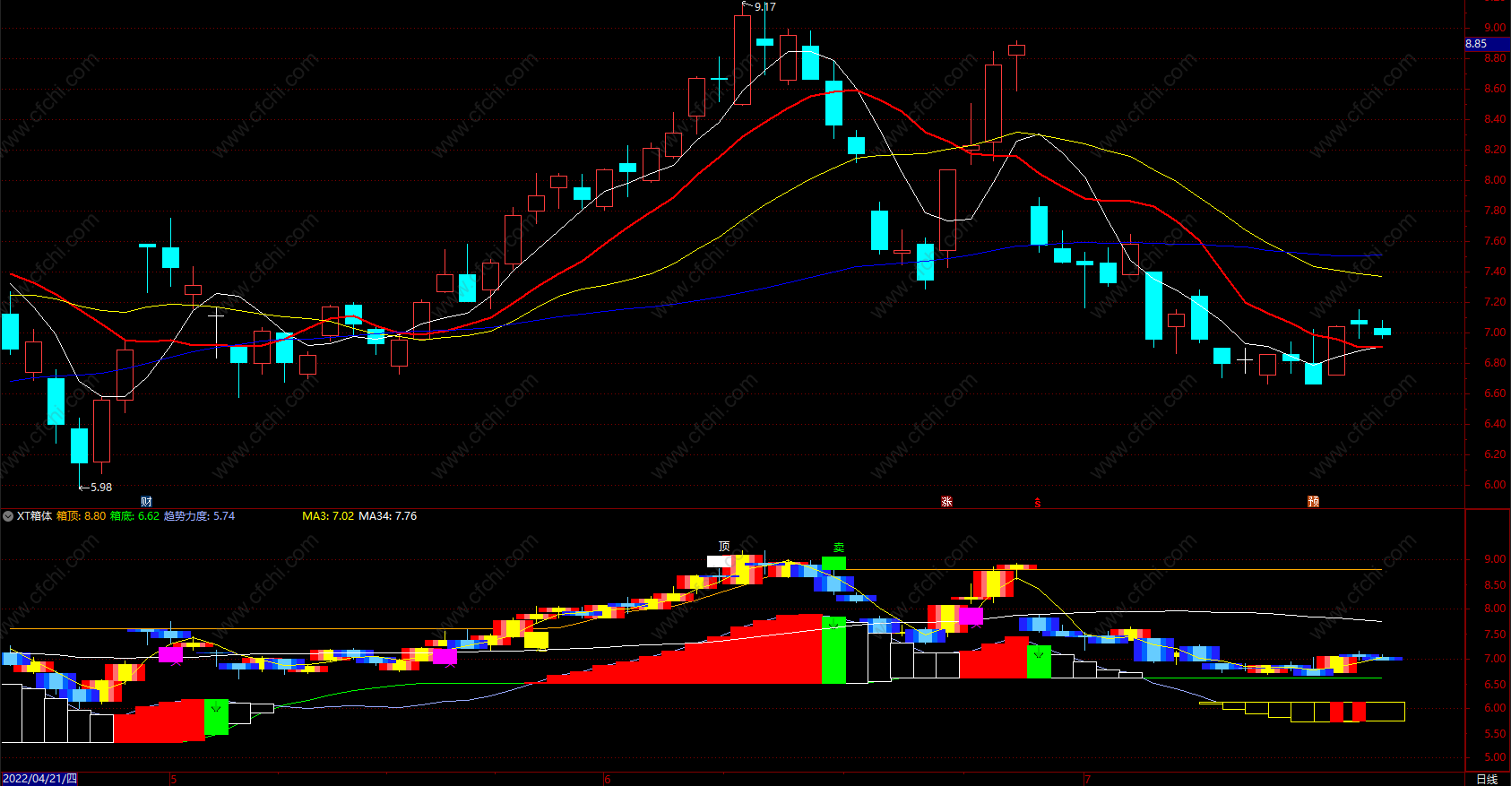This screenshot has width=1511, height=786.
Task: Click the 9.17 high price annotation
Action: click(764, 7)
